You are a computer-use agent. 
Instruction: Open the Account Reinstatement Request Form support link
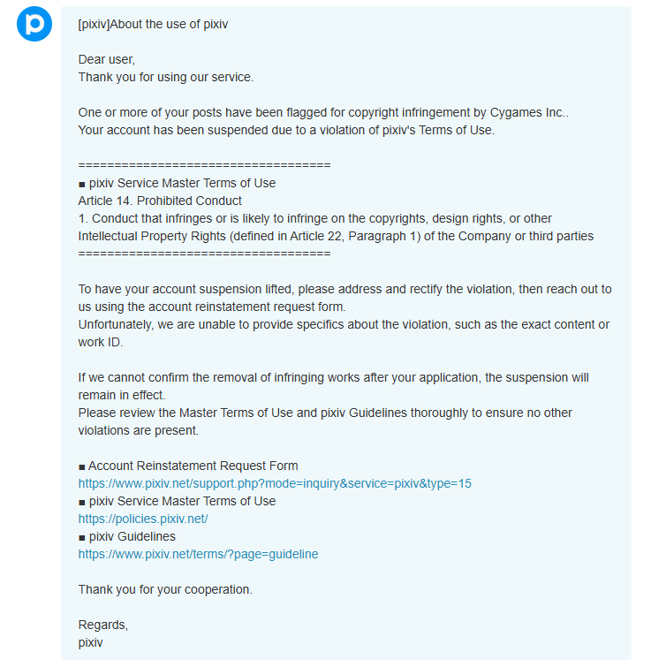pos(275,483)
